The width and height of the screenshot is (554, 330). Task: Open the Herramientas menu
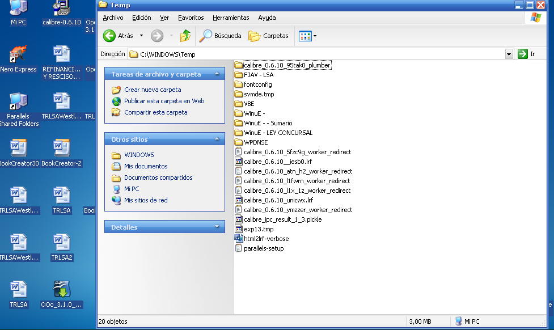[231, 18]
